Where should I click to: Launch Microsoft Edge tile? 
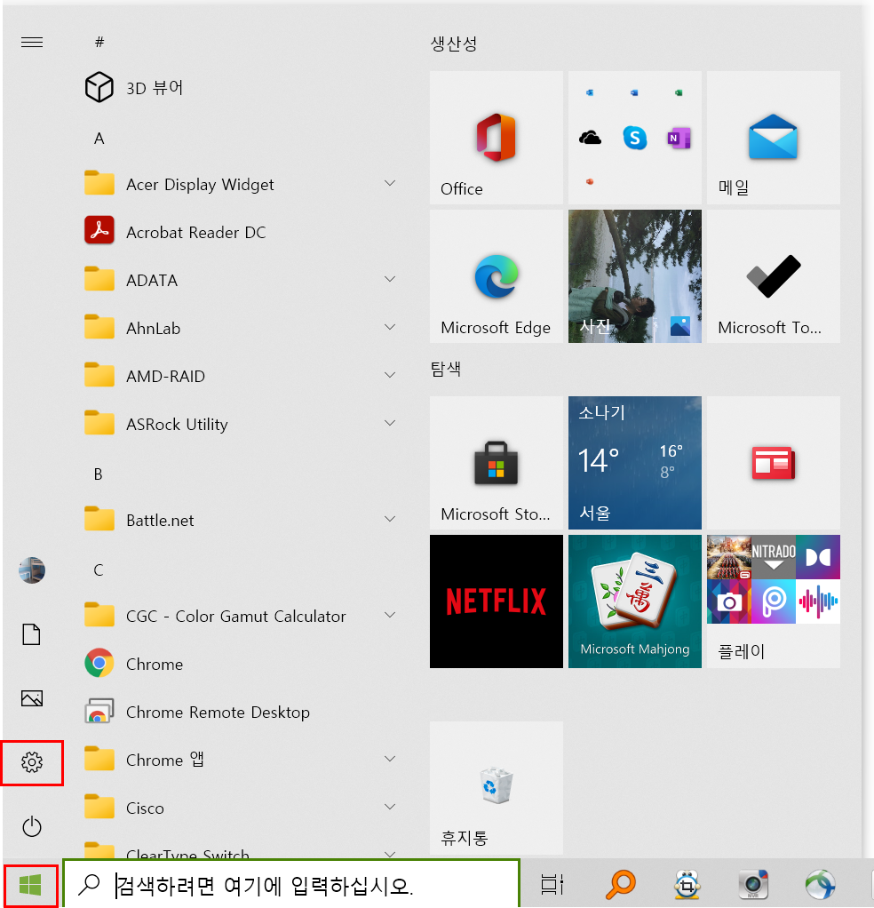click(x=496, y=276)
